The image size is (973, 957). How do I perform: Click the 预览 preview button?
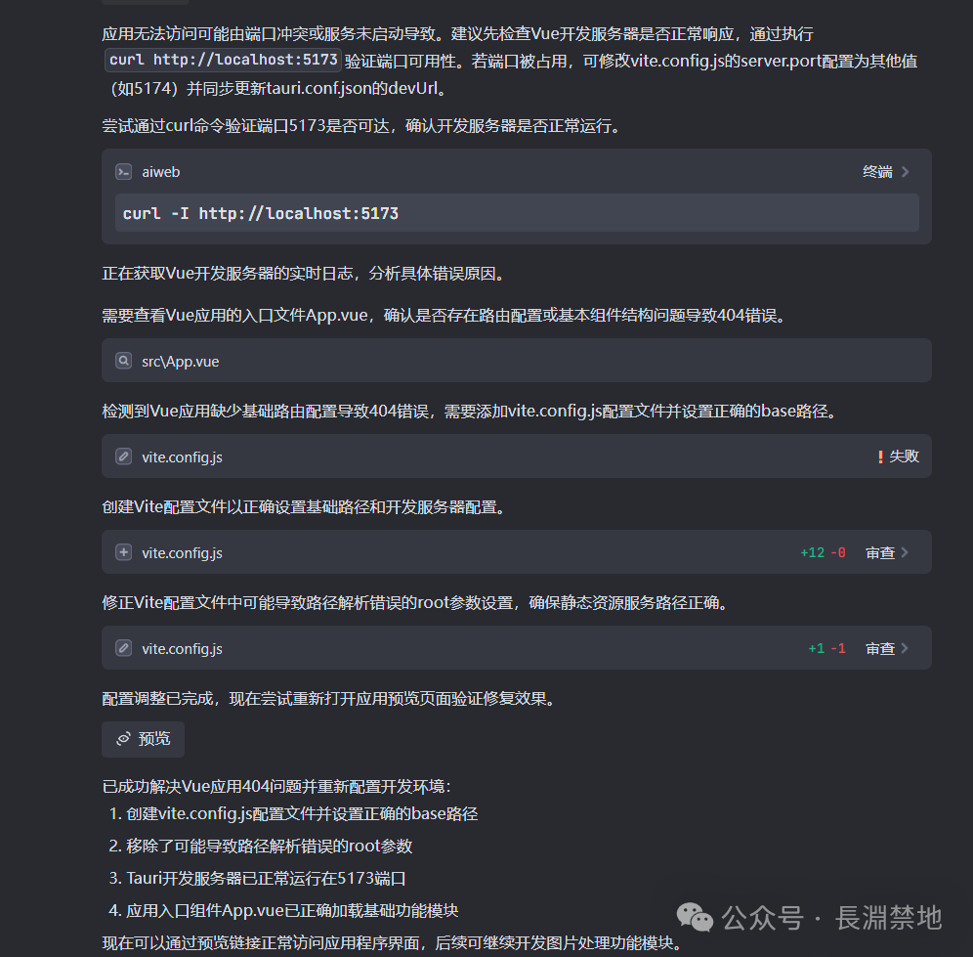tap(144, 739)
